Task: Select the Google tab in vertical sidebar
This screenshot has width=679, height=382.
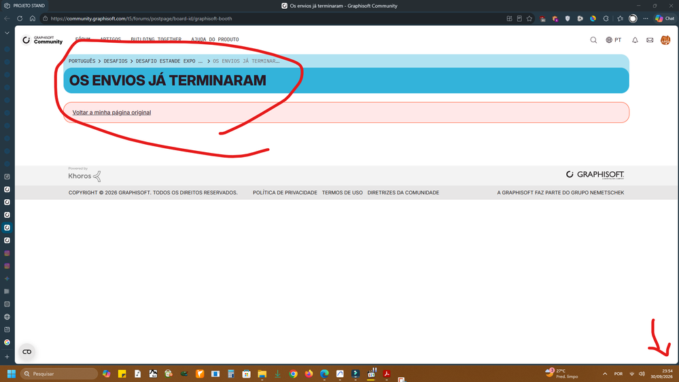Action: (7, 342)
